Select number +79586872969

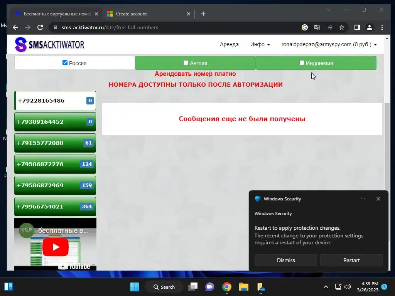point(55,185)
